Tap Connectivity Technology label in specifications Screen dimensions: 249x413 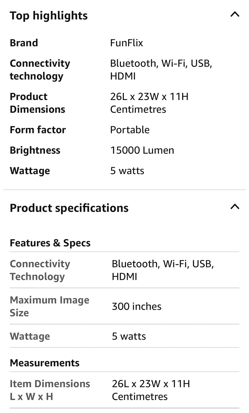tap(40, 270)
